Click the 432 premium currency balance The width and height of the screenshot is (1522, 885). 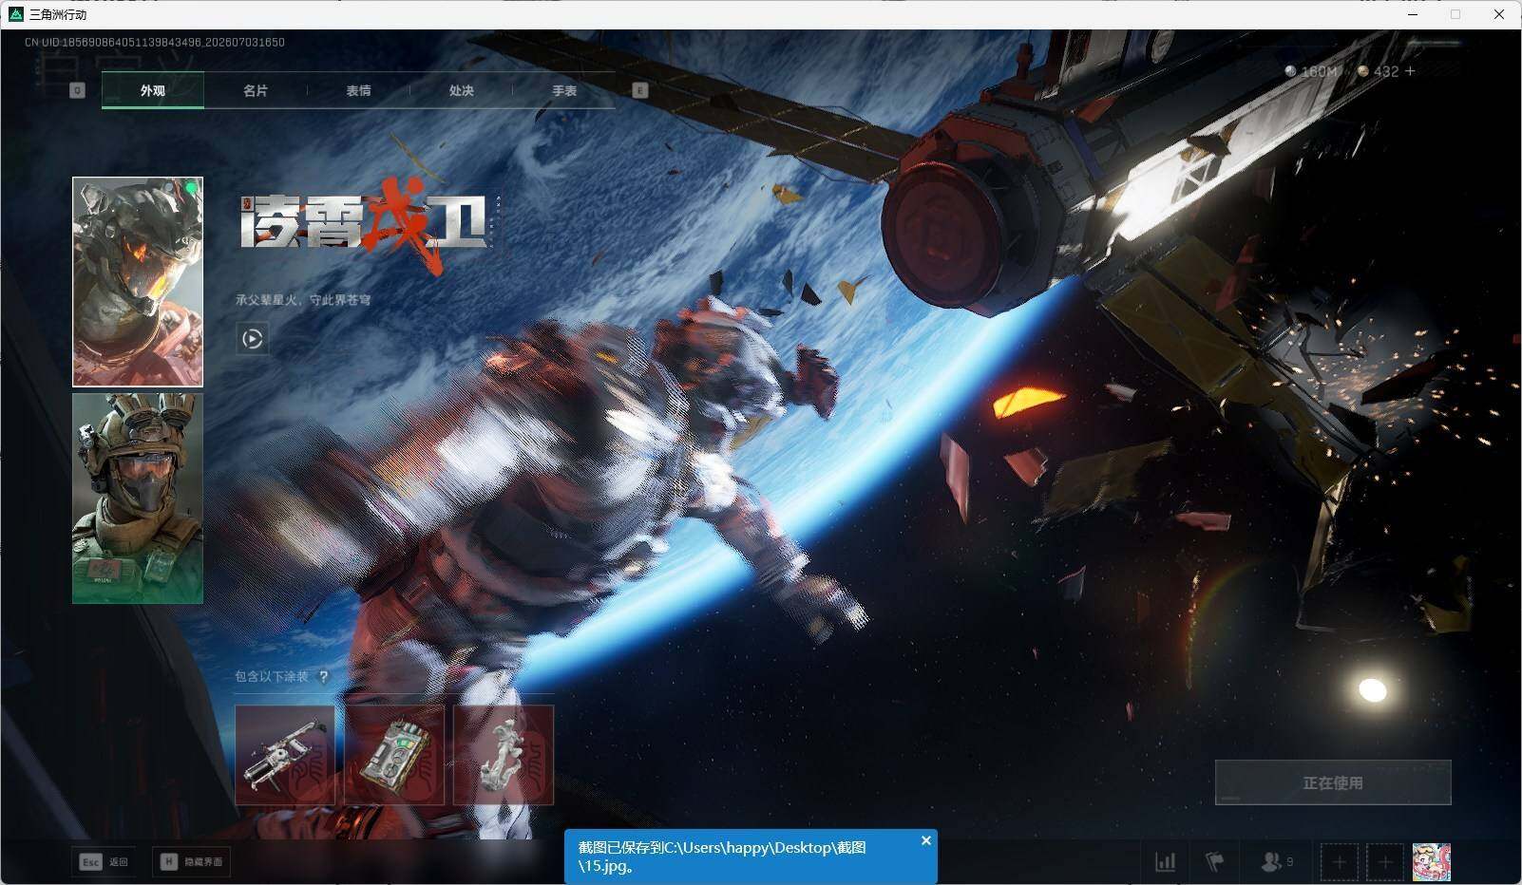tap(1379, 71)
